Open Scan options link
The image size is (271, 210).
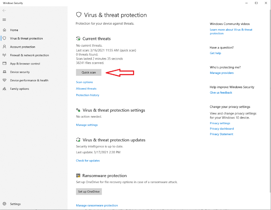point(84,82)
